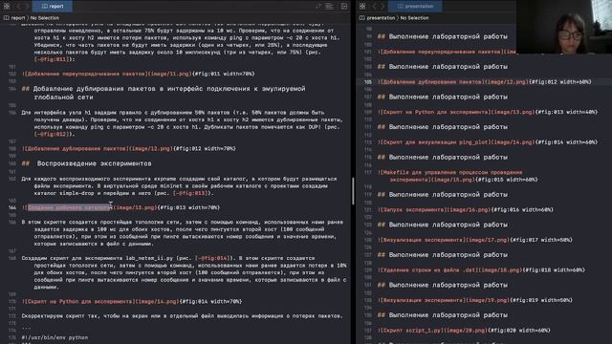612x344 pixels.
Task: Click presentation line with image/14.png ping_plot
Action: [x=488, y=142]
